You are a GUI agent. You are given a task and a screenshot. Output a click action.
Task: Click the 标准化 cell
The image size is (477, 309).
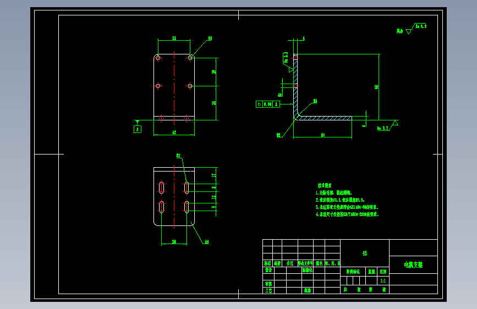click(x=308, y=270)
